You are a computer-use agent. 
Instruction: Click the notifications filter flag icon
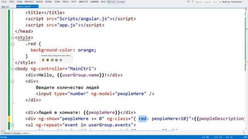point(193,2)
